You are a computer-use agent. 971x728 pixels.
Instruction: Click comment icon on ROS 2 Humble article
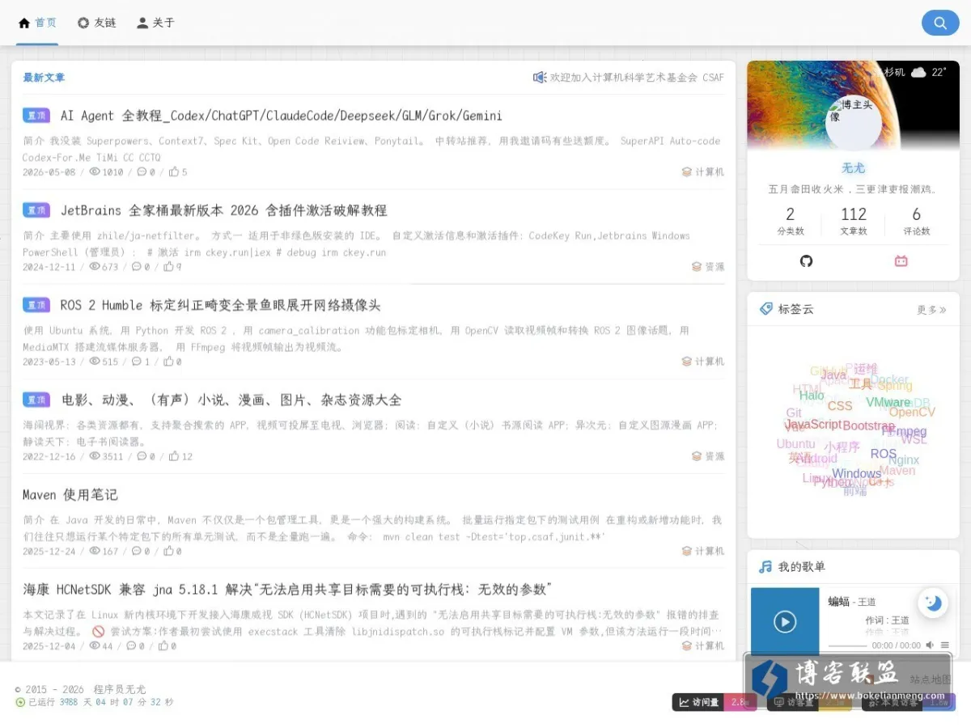[136, 361]
